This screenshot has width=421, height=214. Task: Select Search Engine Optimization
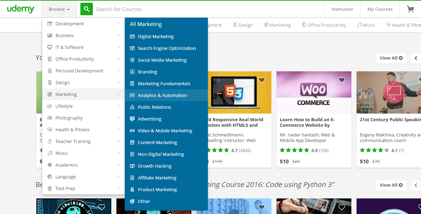tap(166, 48)
